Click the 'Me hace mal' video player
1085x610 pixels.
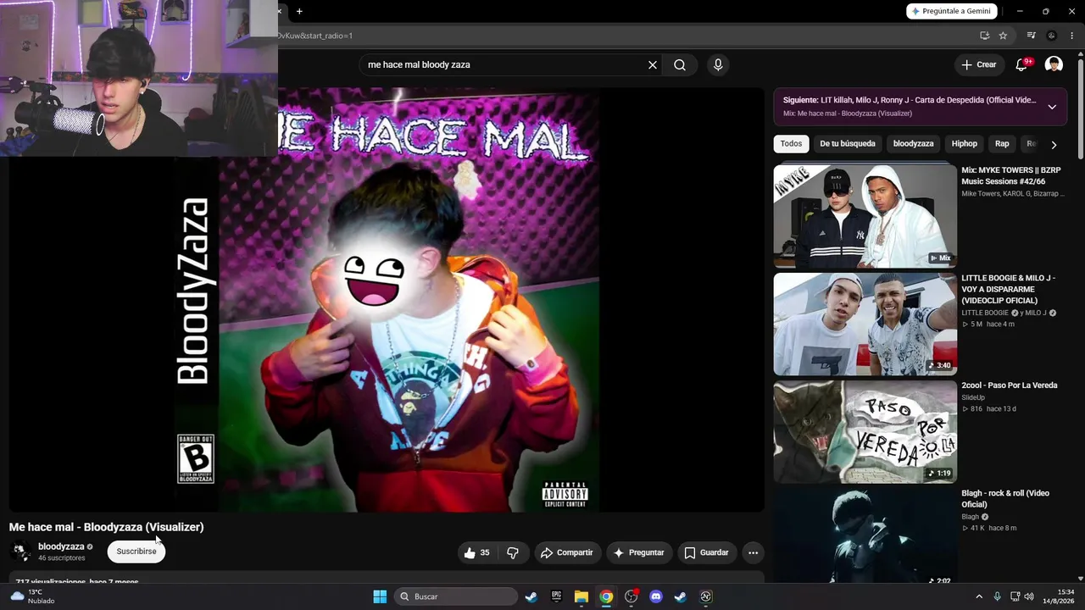387,300
